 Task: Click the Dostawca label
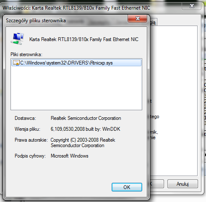[x=25, y=118]
